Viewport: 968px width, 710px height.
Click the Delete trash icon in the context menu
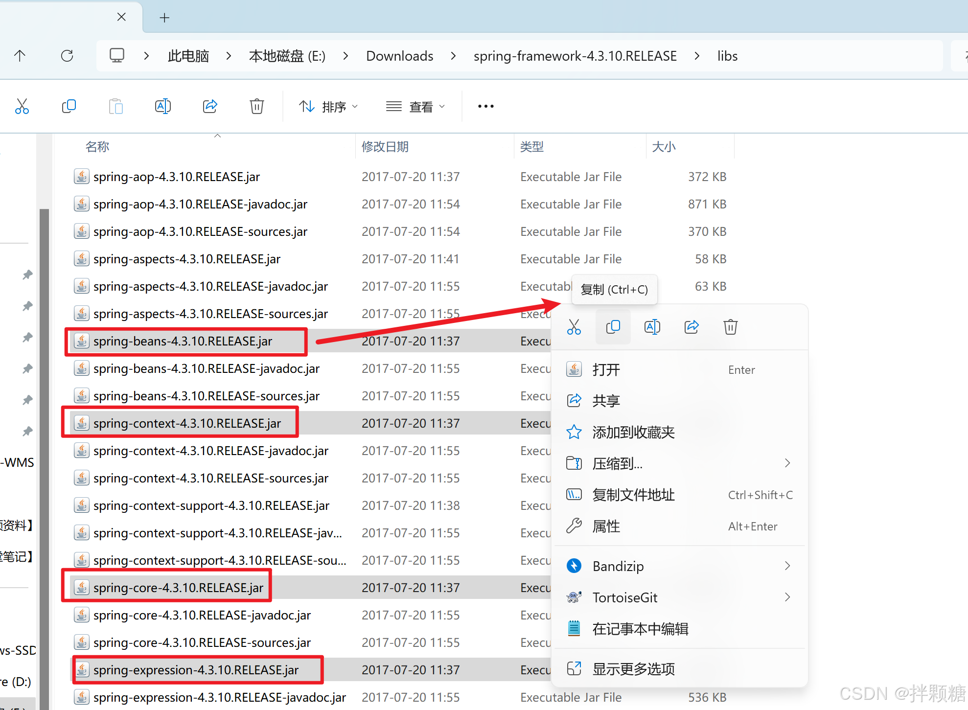coord(730,327)
